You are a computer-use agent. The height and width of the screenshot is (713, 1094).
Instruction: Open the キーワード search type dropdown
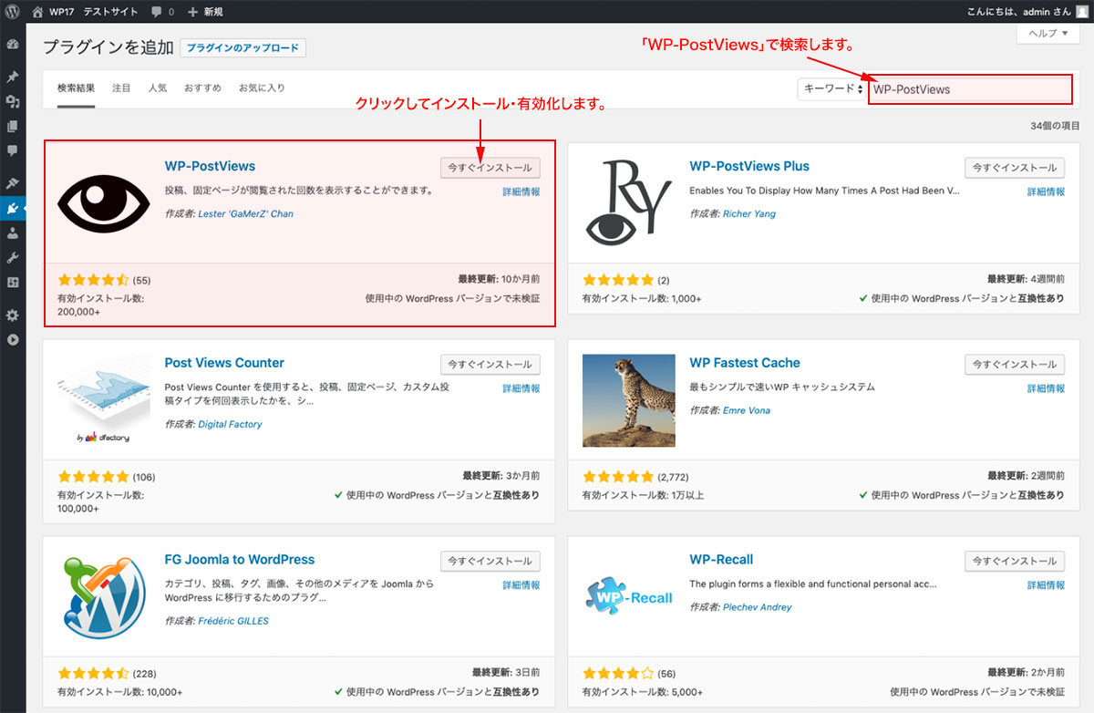831,89
